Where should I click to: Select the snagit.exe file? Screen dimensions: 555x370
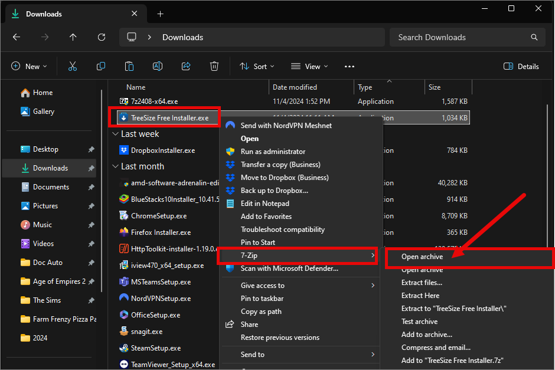[x=146, y=332]
